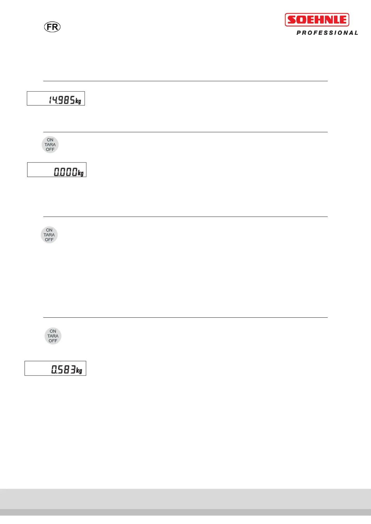The height and width of the screenshot is (524, 371).
Task: Tap ON TARA OFF button above 0.000 display
Action: pos(50,145)
